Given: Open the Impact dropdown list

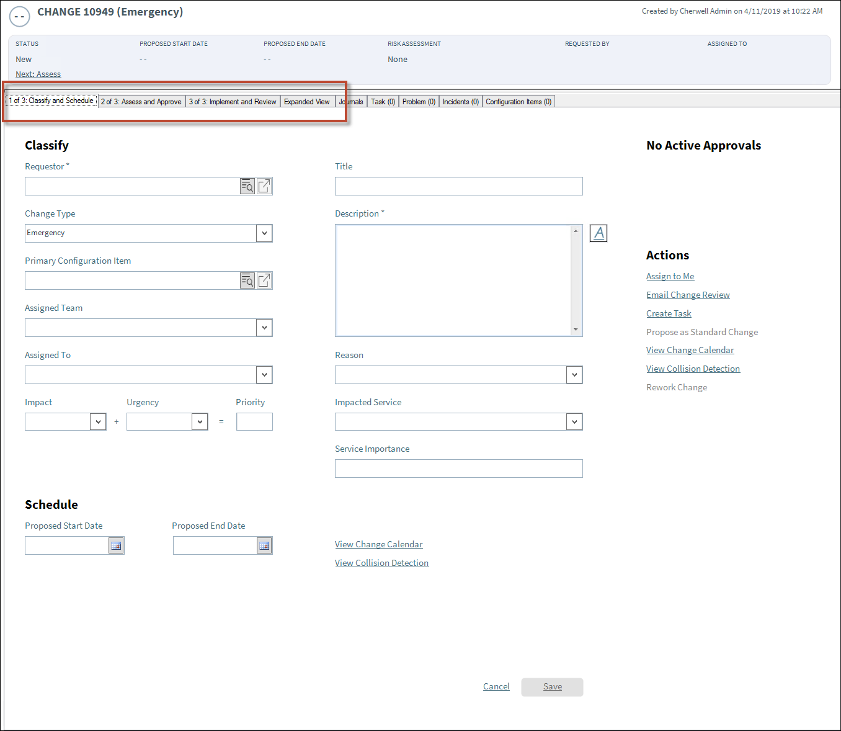Looking at the screenshot, I should click(x=98, y=422).
